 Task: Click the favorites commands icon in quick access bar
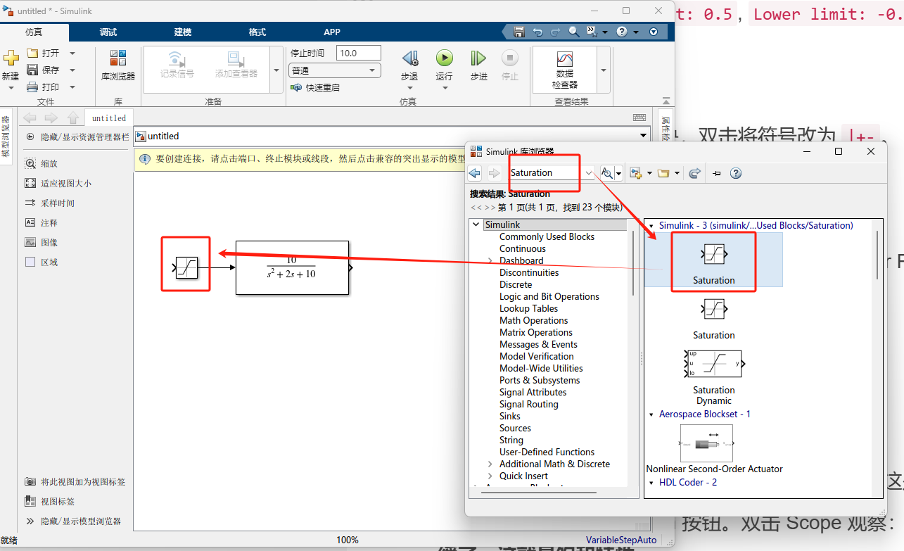pyautogui.click(x=592, y=32)
